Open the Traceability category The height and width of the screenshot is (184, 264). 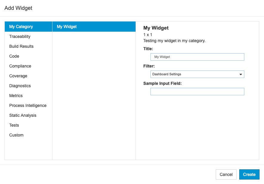pos(28,36)
